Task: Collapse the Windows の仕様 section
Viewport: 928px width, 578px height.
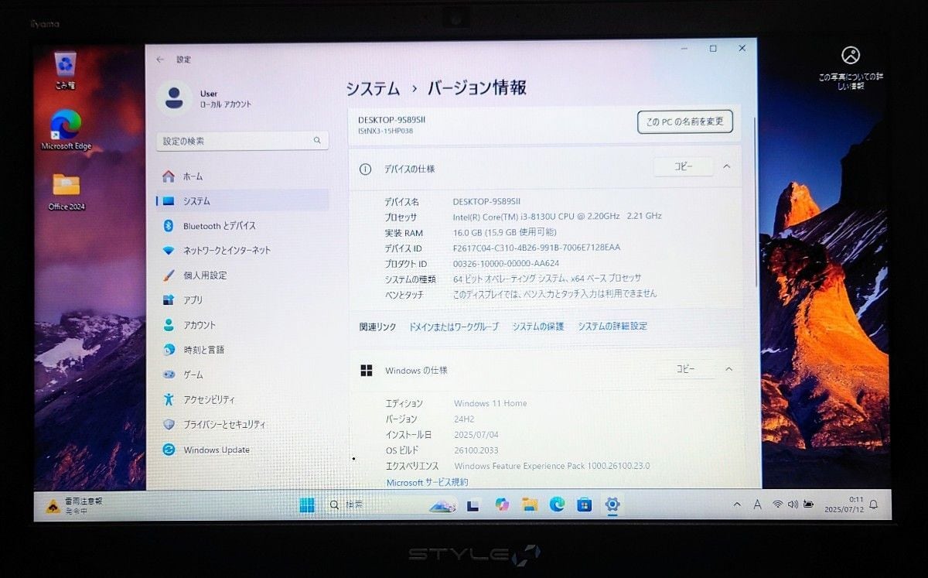Action: point(728,370)
